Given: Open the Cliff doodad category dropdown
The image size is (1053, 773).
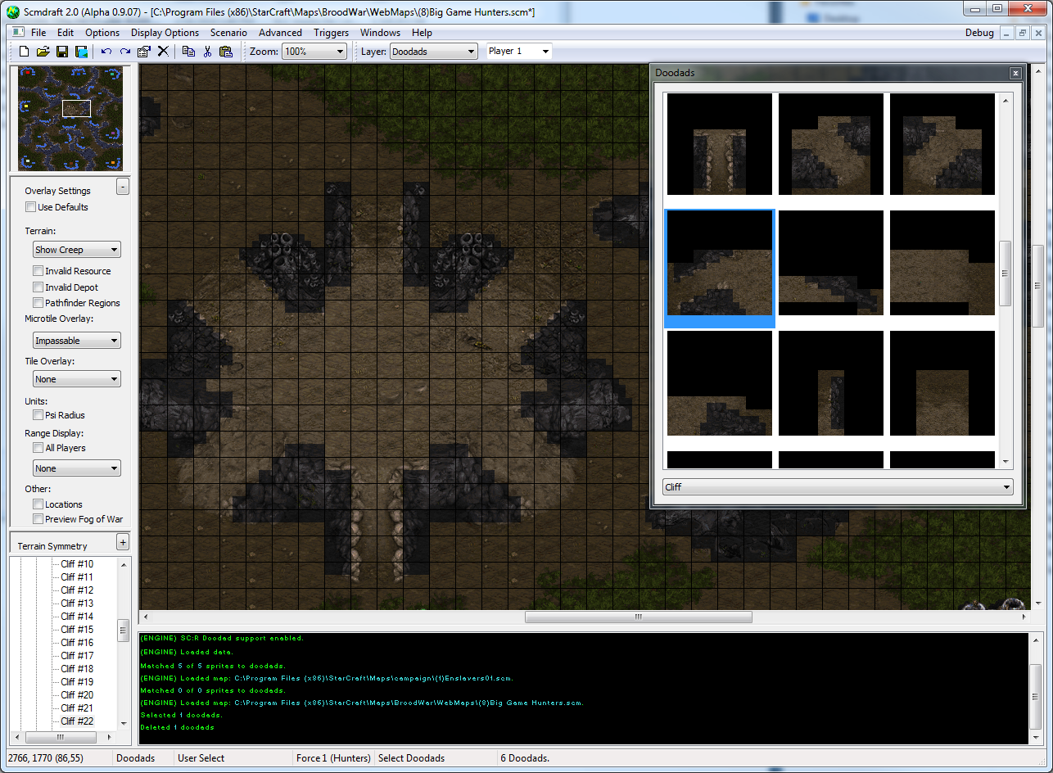Looking at the screenshot, I should point(838,487).
